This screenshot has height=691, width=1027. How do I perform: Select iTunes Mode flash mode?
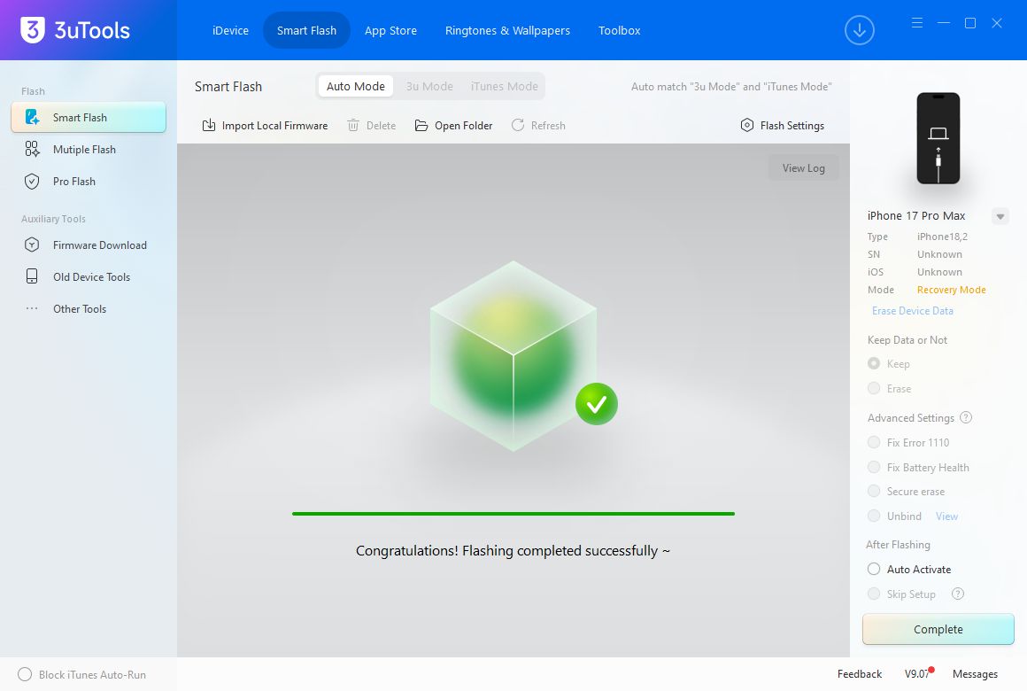pyautogui.click(x=505, y=87)
